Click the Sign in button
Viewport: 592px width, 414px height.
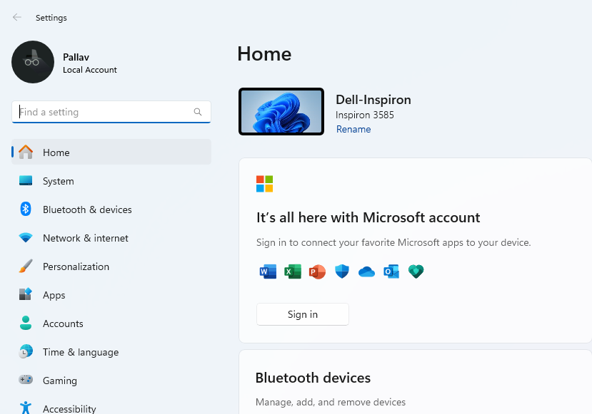[x=302, y=314]
